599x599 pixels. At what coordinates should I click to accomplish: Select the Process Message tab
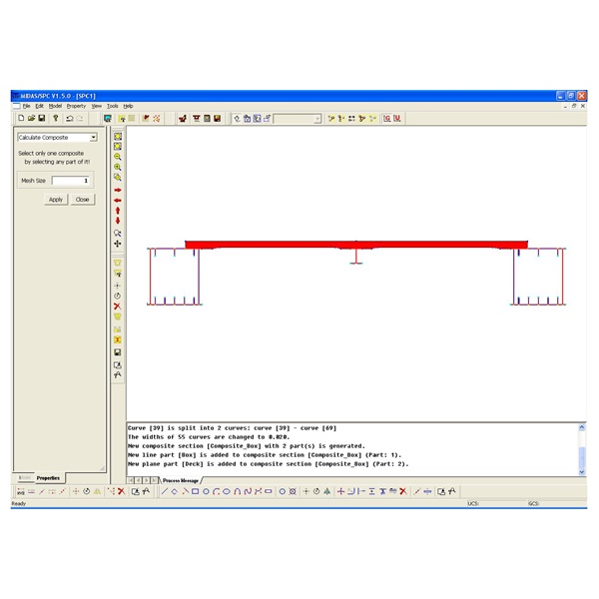181,480
